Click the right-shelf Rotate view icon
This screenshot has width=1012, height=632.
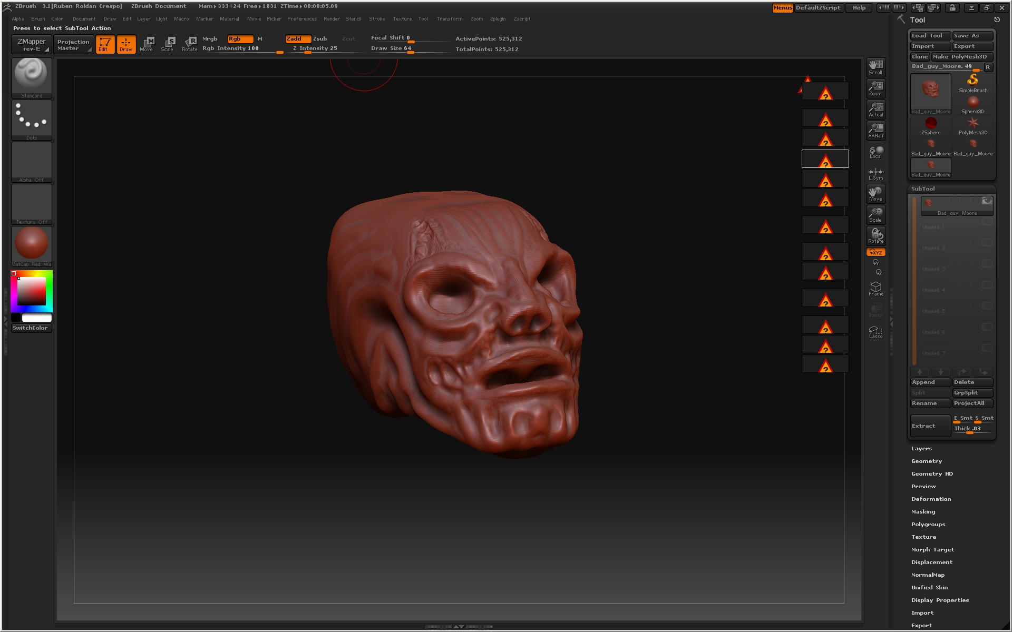point(875,235)
